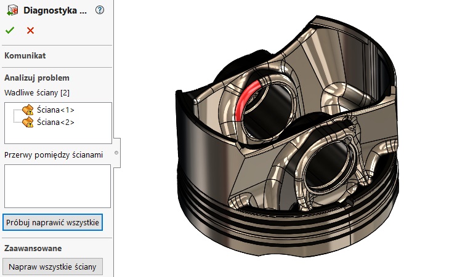The image size is (465, 277).
Task: Click the Próbuj naprawić wszystkie button
Action: coord(52,222)
